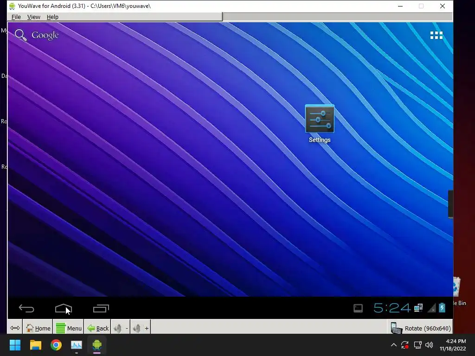Click the YouWave Back toolbar button
Image resolution: width=475 pixels, height=356 pixels.
click(97, 328)
